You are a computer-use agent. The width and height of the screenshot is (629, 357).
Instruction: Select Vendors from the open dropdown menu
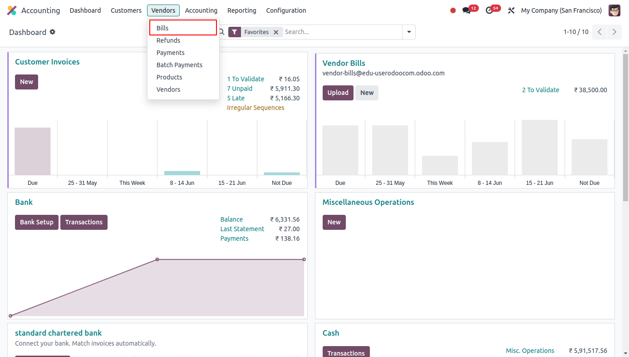[168, 89]
